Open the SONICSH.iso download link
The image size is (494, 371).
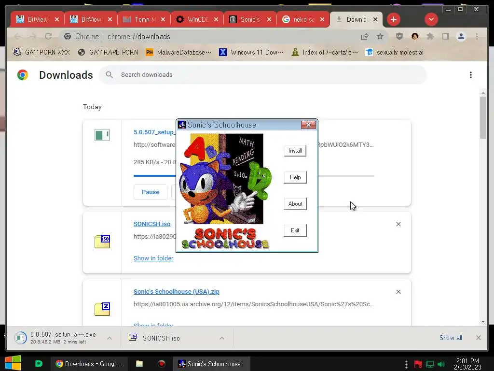(x=152, y=224)
